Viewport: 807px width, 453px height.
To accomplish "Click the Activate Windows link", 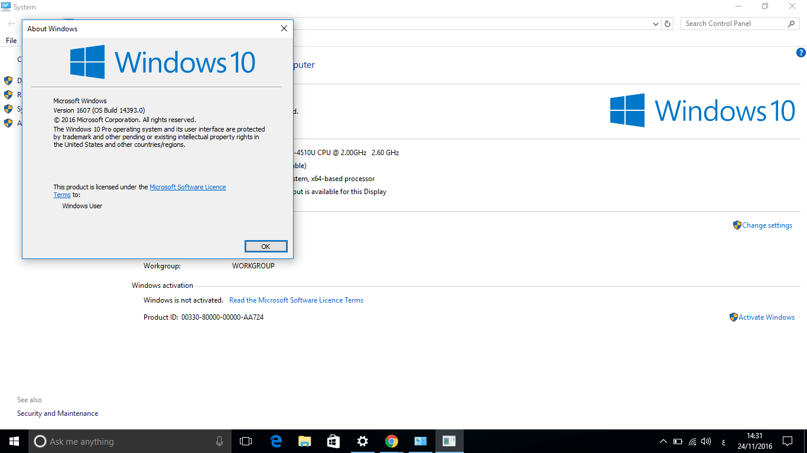I will (766, 317).
